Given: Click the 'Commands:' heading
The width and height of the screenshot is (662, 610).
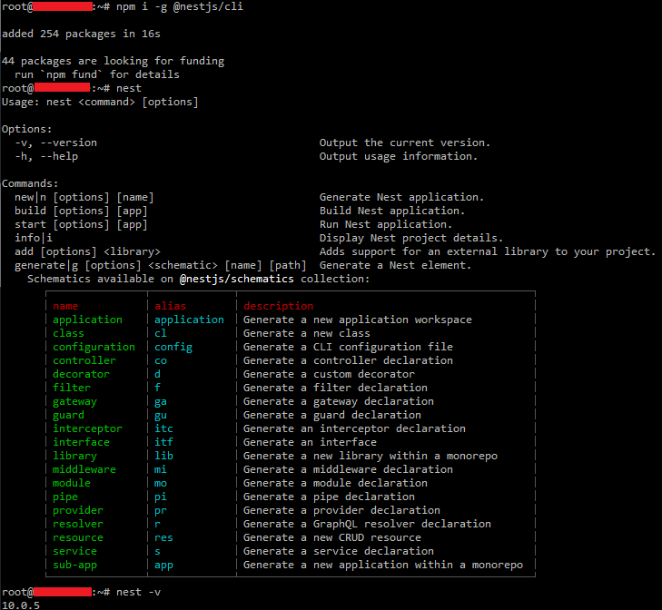Looking at the screenshot, I should tap(30, 183).
